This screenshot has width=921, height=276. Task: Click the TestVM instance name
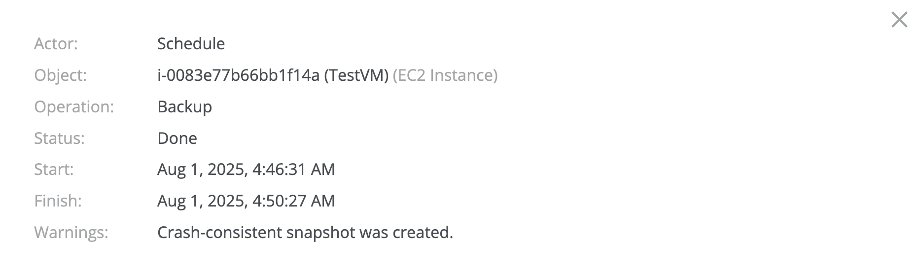click(x=356, y=75)
